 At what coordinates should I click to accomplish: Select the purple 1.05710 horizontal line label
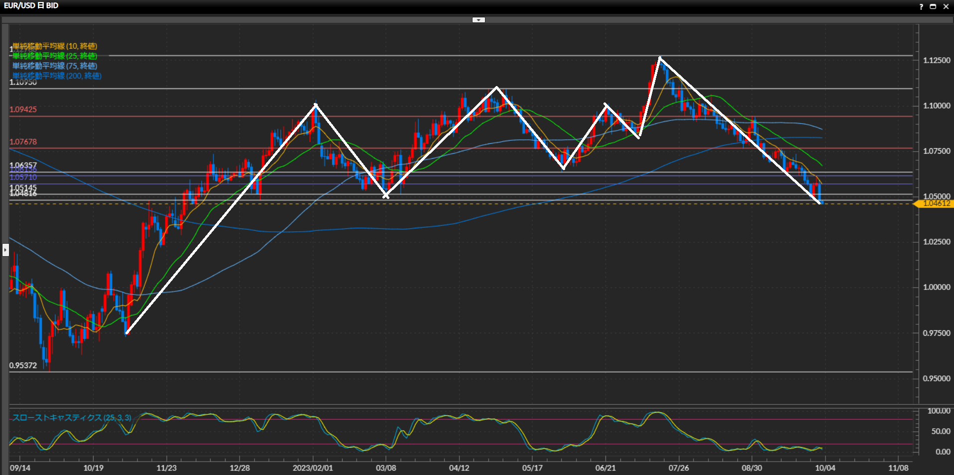point(23,178)
